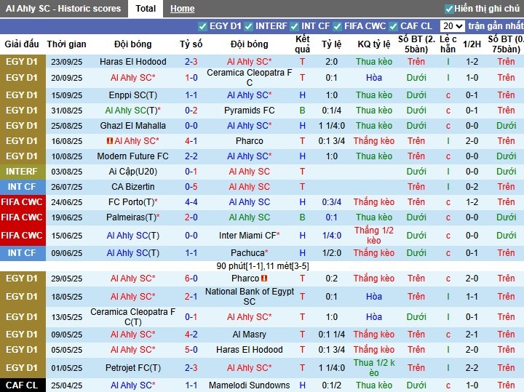Open the Haras El Hodood team link in first row
Image resolution: width=524 pixels, height=392 pixels.
coord(132,62)
